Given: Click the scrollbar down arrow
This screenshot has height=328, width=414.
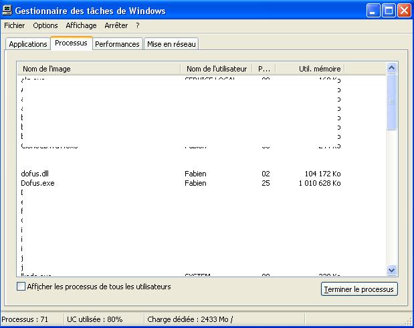Looking at the screenshot, I should tap(392, 270).
